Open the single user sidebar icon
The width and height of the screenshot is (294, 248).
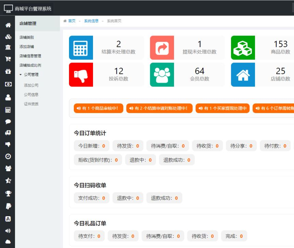[8, 97]
